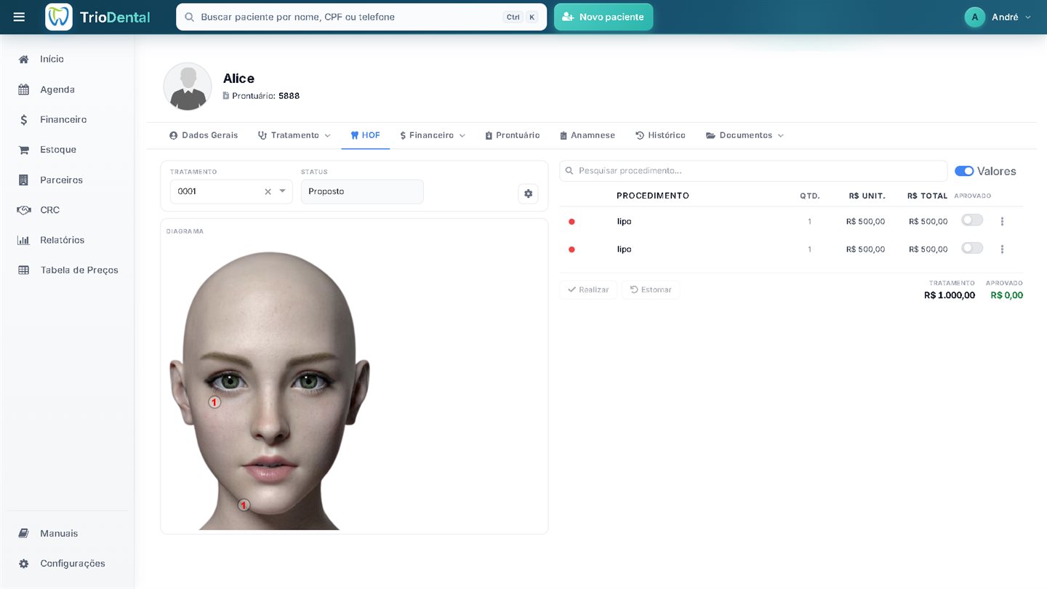The width and height of the screenshot is (1047, 589).
Task: Click the TrioDental tooth logo
Action: pyautogui.click(x=59, y=17)
